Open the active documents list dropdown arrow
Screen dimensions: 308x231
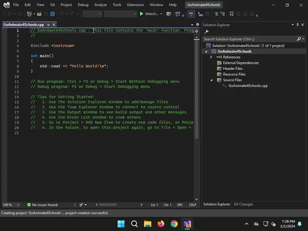click(192, 25)
